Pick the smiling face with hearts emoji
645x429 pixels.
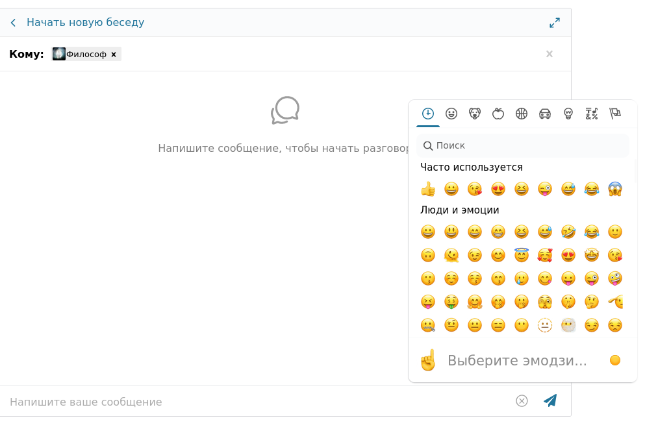pyautogui.click(x=545, y=255)
